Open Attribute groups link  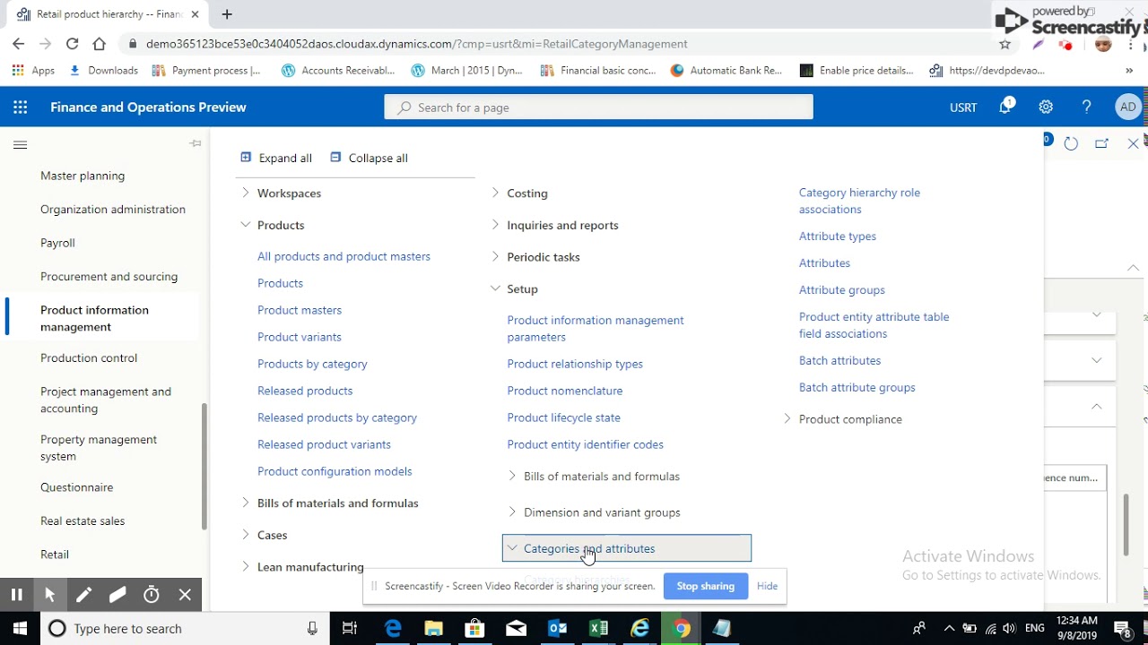tap(841, 289)
